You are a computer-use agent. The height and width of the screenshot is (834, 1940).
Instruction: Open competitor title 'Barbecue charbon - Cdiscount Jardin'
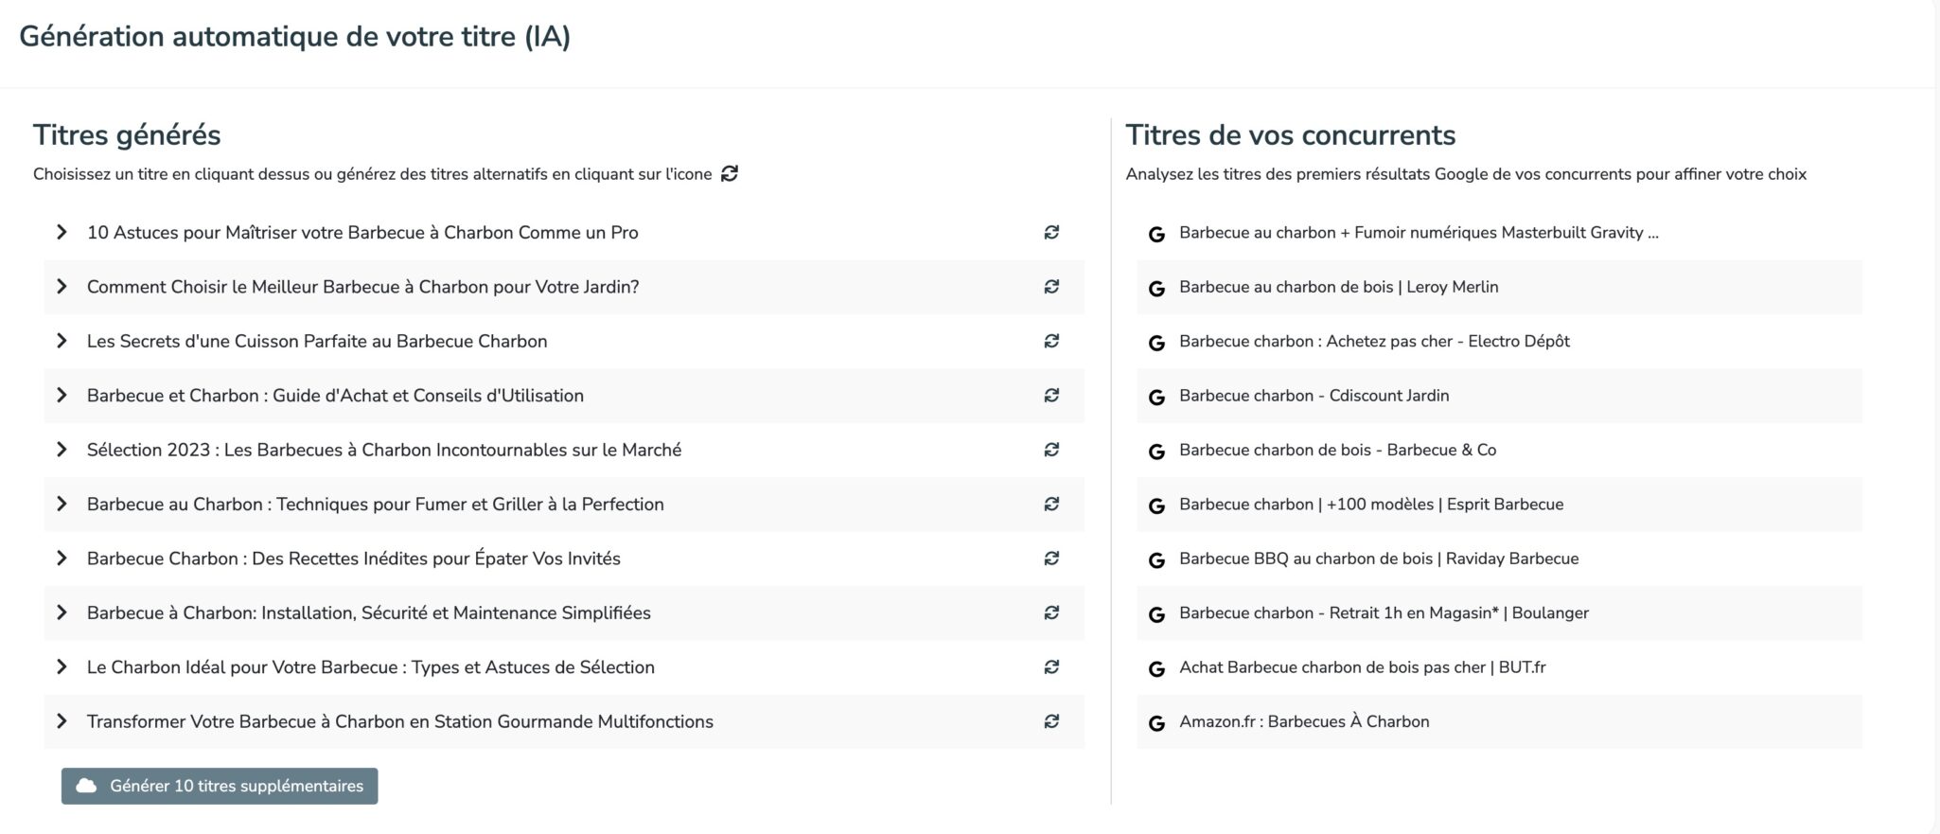coord(1314,396)
